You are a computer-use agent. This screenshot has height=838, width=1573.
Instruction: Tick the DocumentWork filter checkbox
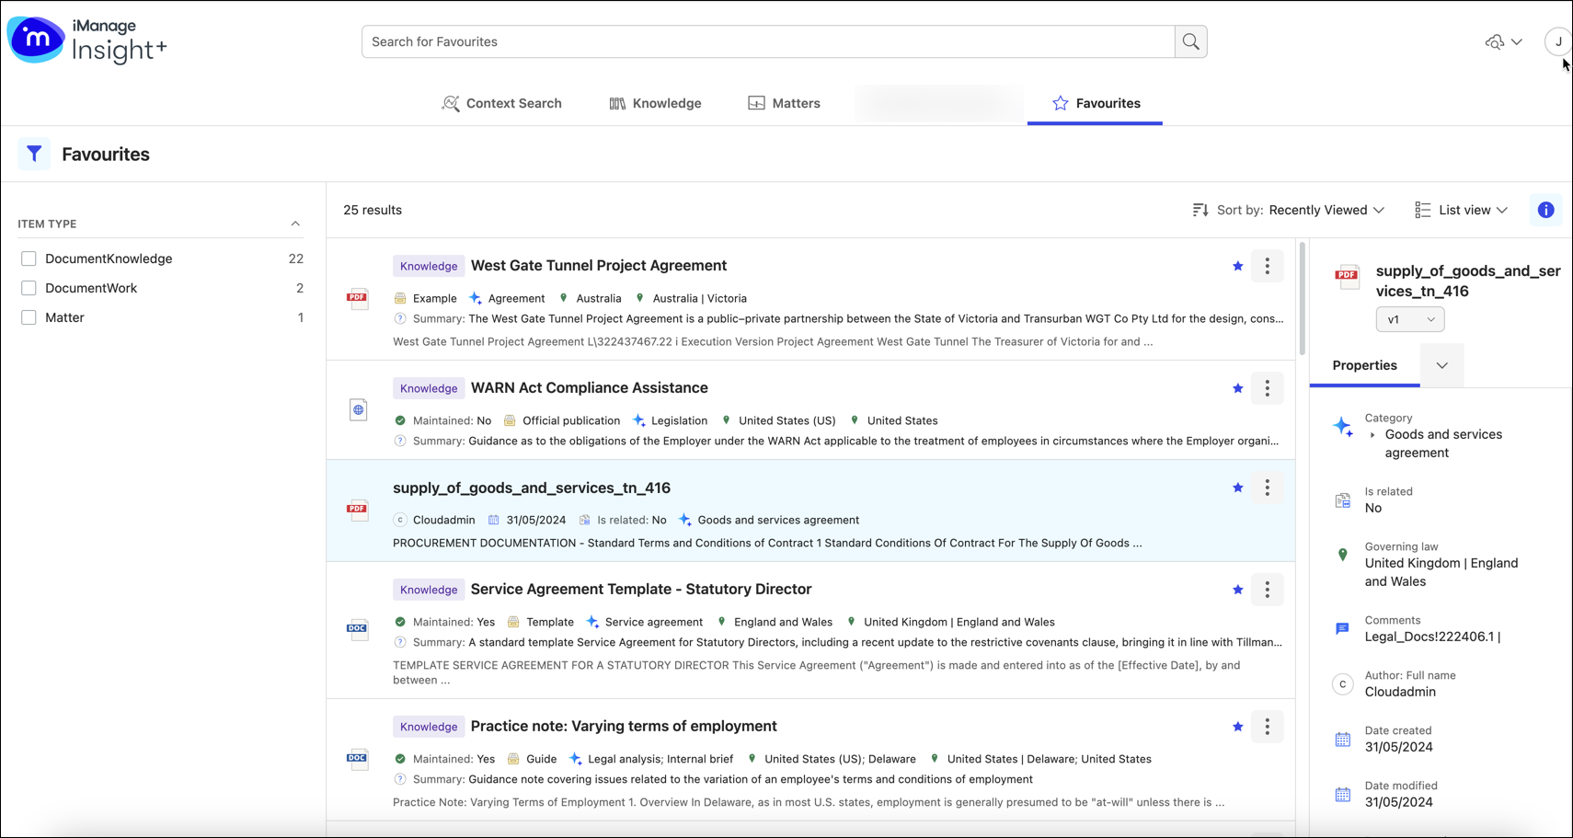click(x=29, y=288)
